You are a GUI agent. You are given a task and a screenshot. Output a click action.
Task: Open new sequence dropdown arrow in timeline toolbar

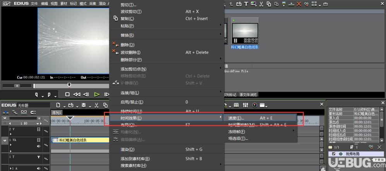click(x=65, y=106)
